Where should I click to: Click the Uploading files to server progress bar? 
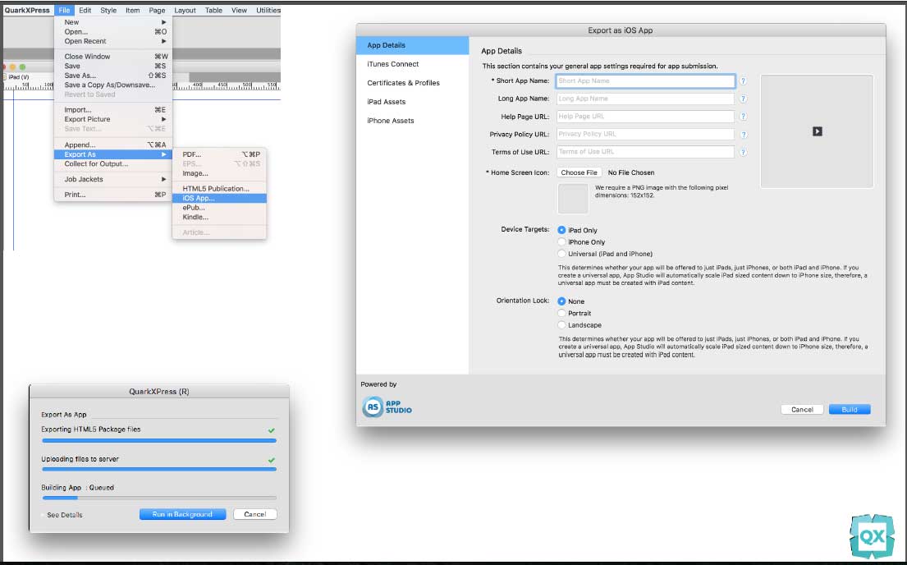click(x=159, y=469)
